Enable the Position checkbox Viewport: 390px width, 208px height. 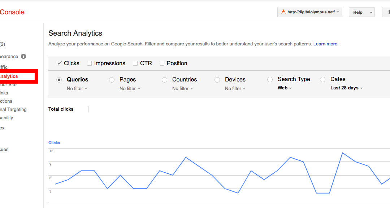point(162,63)
